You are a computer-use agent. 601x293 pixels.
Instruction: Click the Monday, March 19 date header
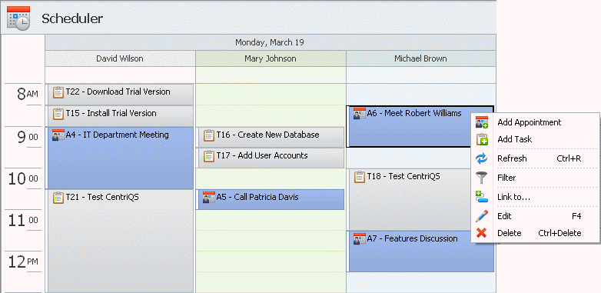[x=271, y=42]
